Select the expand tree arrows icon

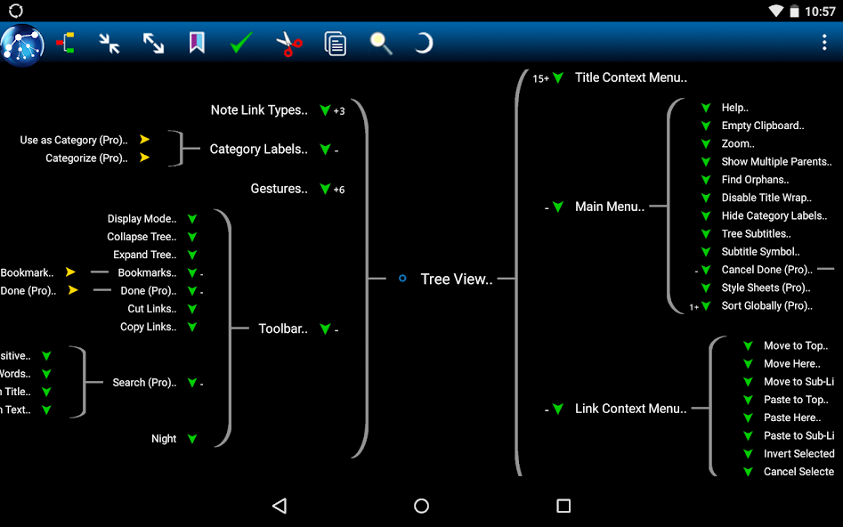tap(153, 43)
